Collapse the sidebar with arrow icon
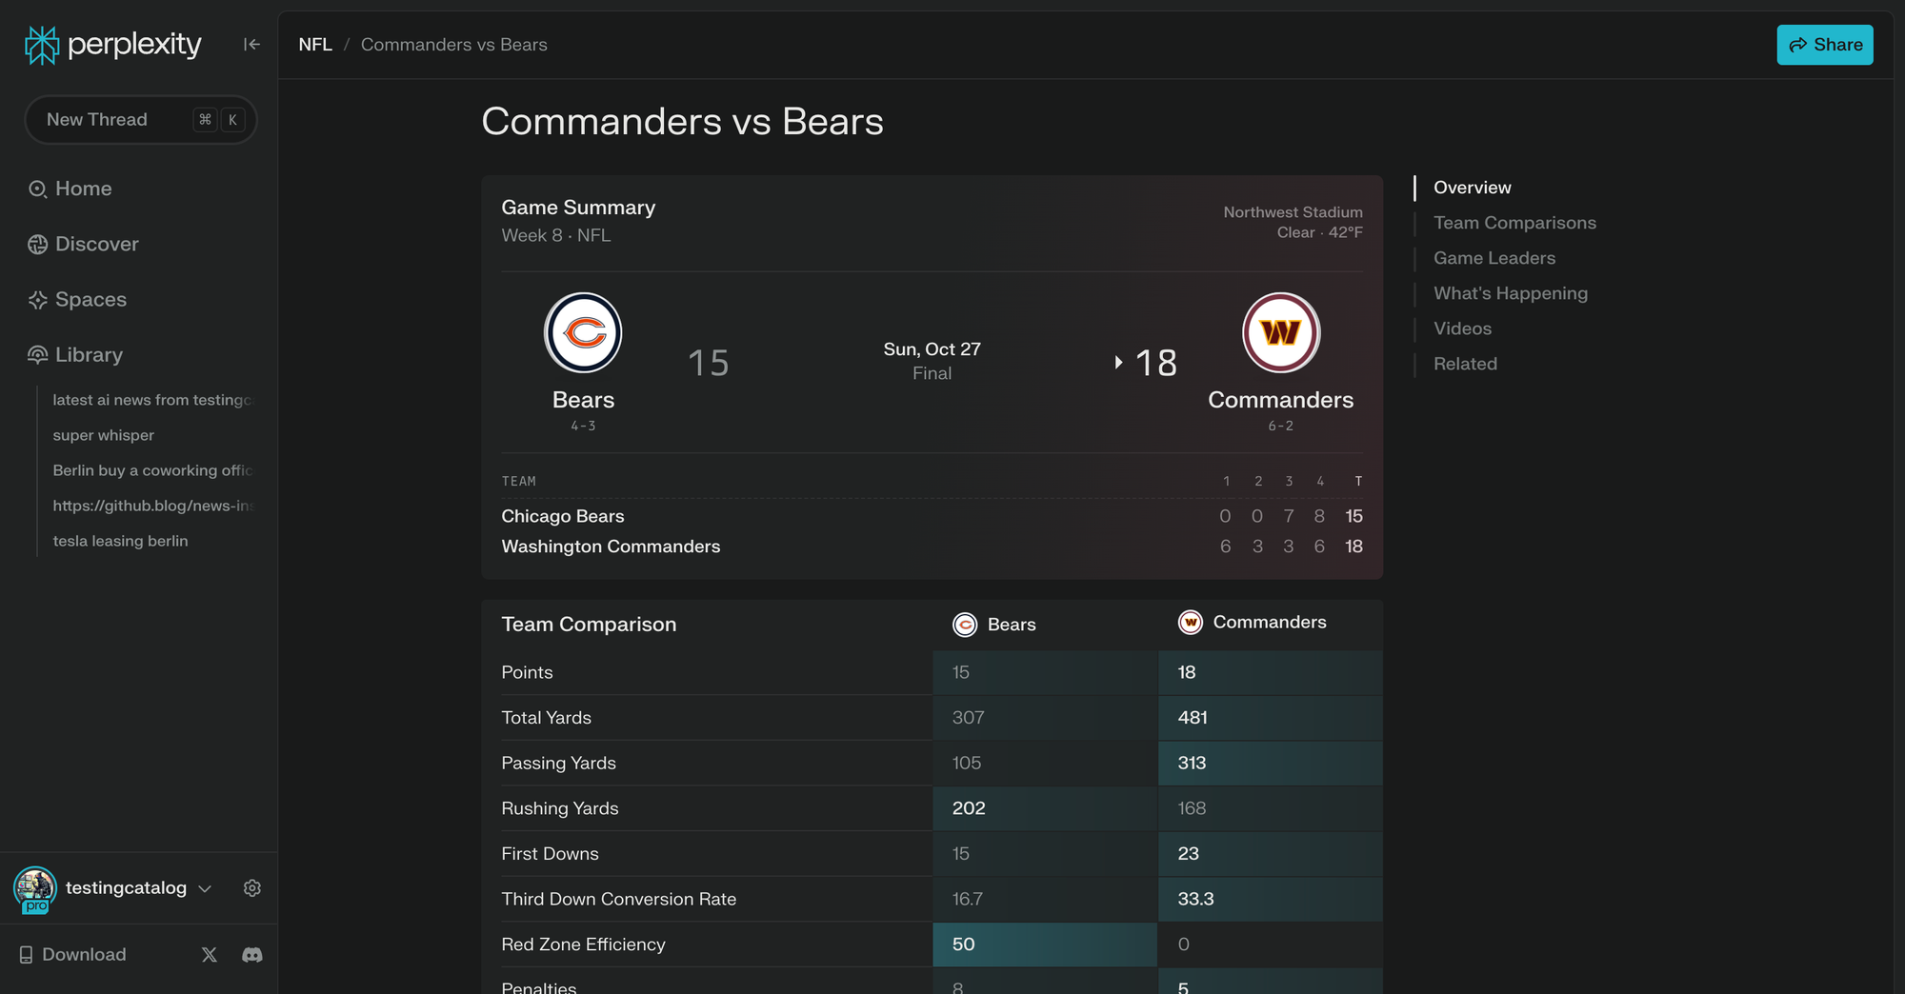The width and height of the screenshot is (1905, 994). (x=251, y=45)
